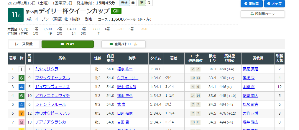Viewport: 299px width, 130px height.
Task: Open trainer 堀井 雅広
Action: tap(250, 122)
